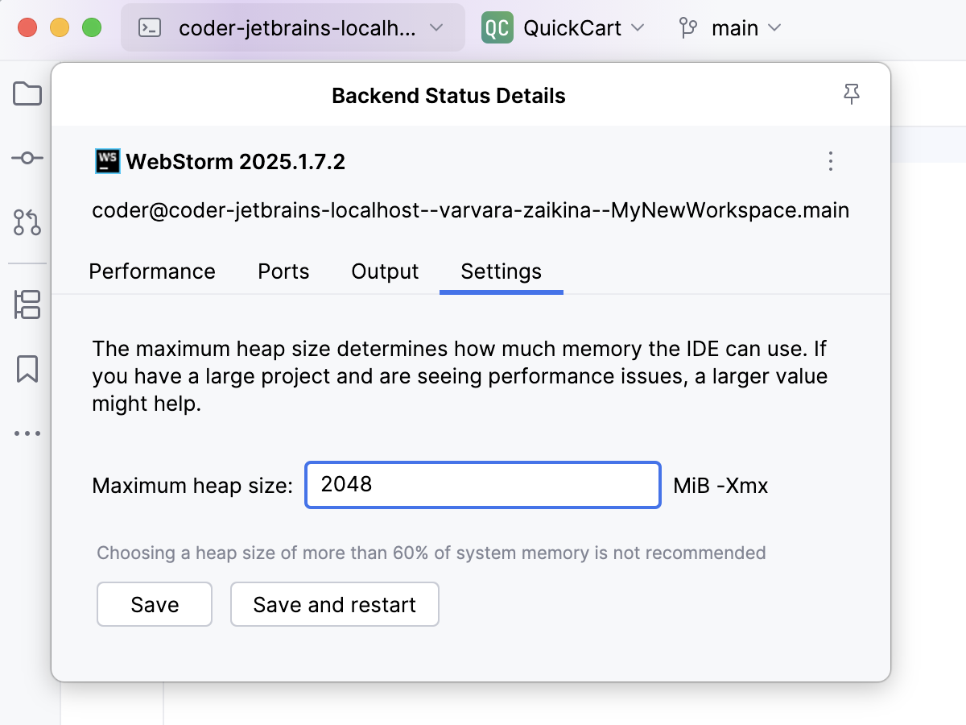Open the QuickCart project dropdown
Viewport: 966px width, 725px height.
click(x=638, y=28)
